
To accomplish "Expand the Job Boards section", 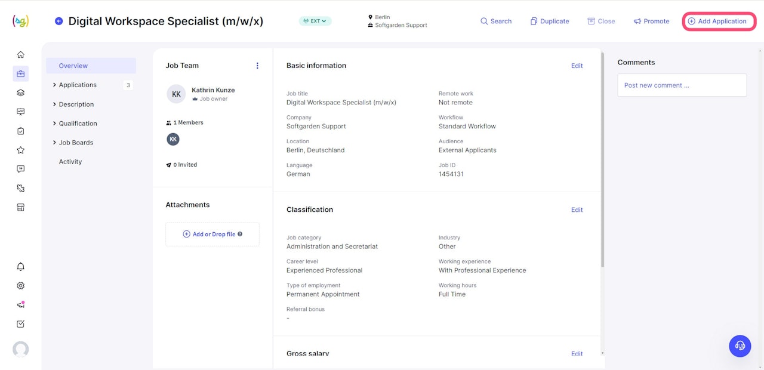I will pyautogui.click(x=76, y=143).
